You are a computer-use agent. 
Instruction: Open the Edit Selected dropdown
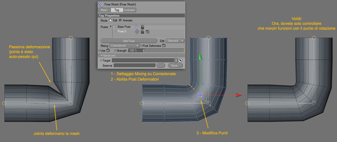click(175, 41)
